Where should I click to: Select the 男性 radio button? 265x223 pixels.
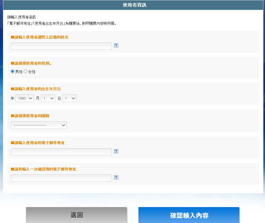pyautogui.click(x=12, y=71)
